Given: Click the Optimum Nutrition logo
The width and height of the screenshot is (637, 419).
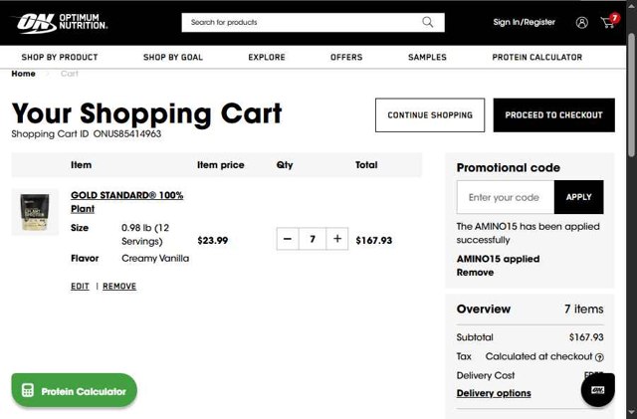Looking at the screenshot, I should (x=61, y=21).
